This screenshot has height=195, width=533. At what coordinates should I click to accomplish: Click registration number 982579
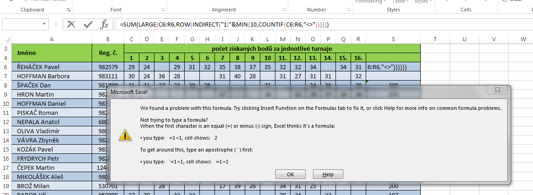point(108,66)
